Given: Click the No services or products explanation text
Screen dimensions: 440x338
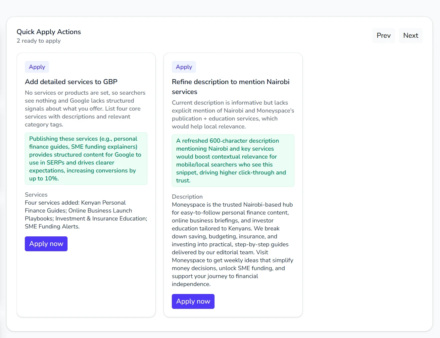Looking at the screenshot, I should coord(85,109).
